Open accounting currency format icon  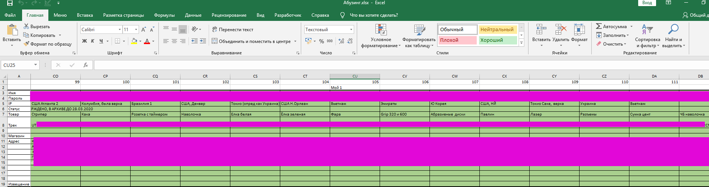[x=308, y=41]
